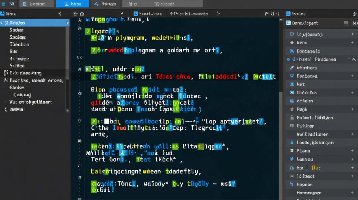
Task: Select the 'Sodar' tree item
Action: 17,30
